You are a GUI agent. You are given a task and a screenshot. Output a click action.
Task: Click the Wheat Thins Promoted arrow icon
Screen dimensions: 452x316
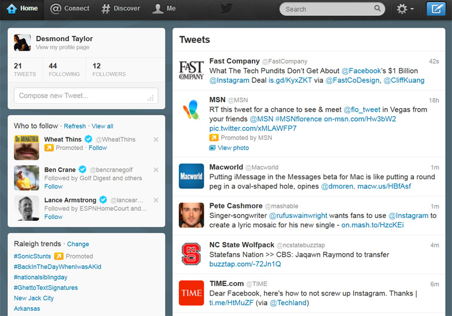[x=49, y=148]
